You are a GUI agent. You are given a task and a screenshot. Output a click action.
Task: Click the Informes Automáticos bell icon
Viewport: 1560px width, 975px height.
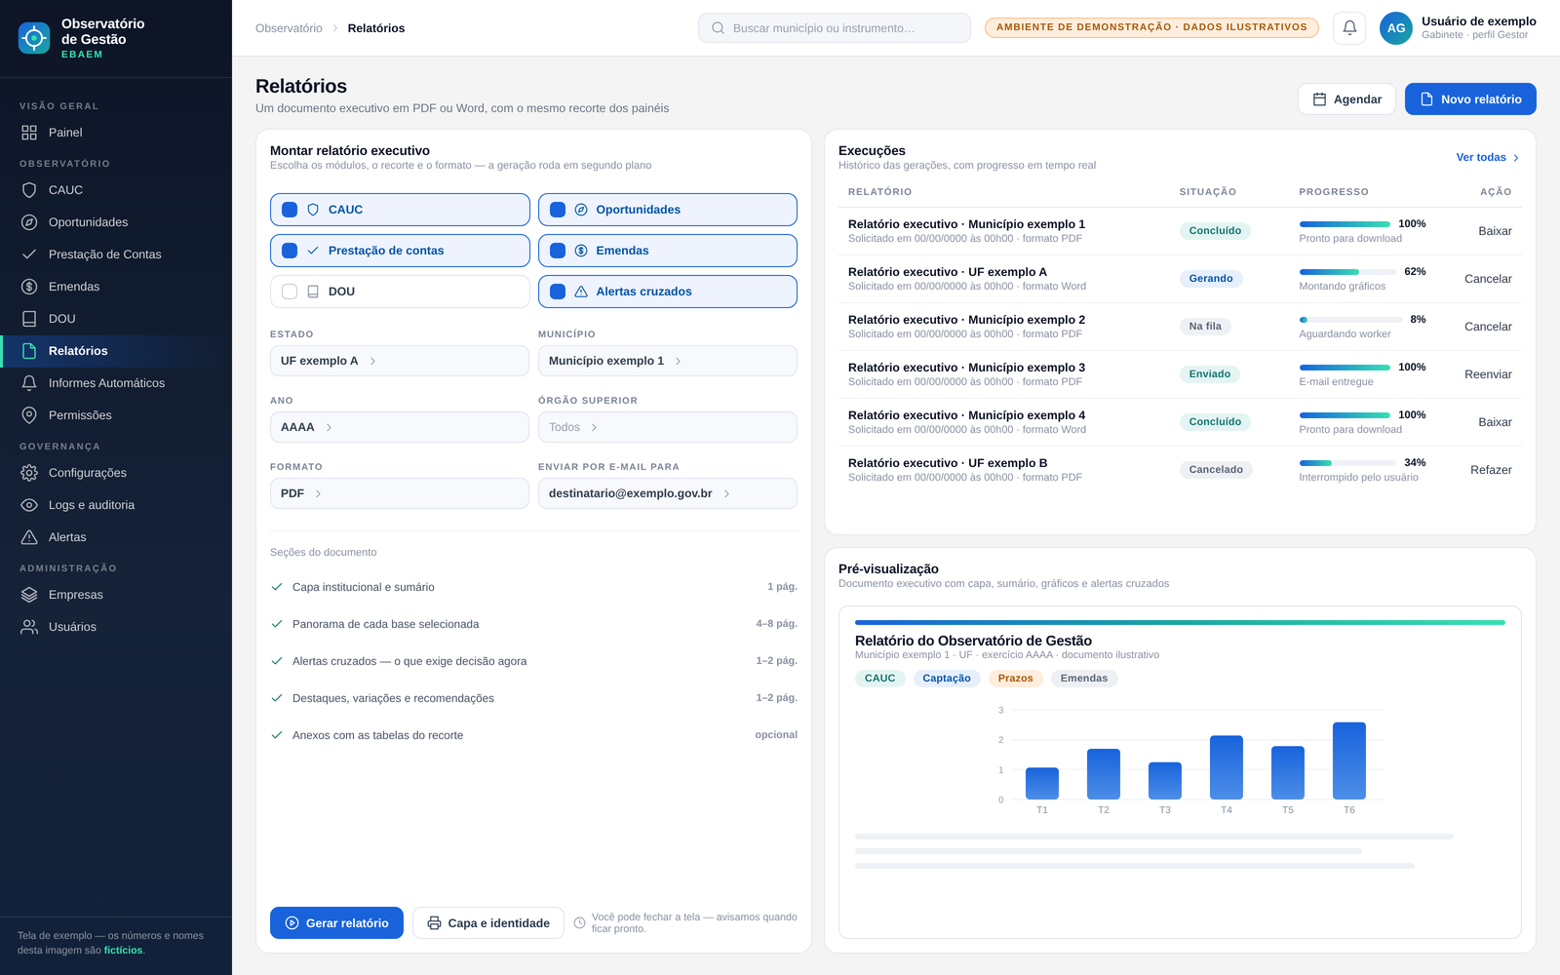(29, 383)
